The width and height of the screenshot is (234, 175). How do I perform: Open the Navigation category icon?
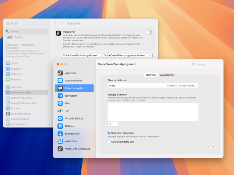tap(60, 96)
